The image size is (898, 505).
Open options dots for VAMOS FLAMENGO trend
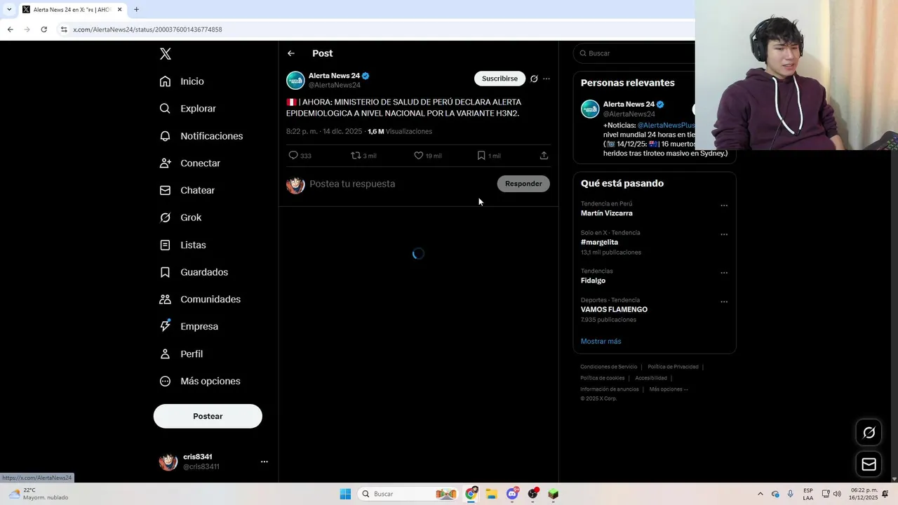pos(724,302)
